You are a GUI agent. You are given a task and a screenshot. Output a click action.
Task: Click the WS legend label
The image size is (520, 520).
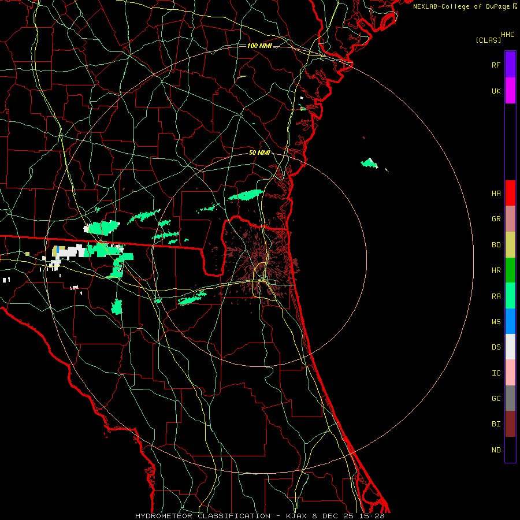coord(496,321)
